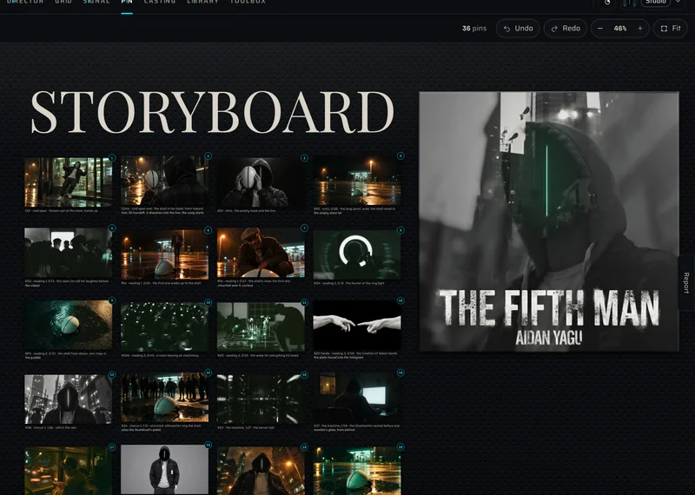Expand the chevron beside Studio

678,2
